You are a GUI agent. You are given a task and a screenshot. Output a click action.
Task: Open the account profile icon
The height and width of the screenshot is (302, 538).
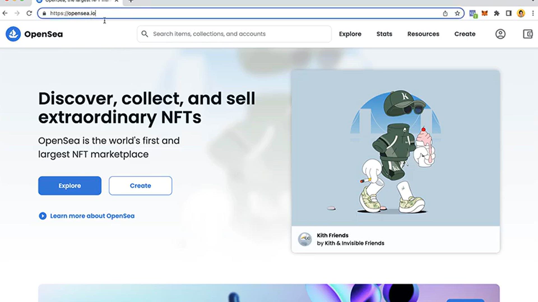click(x=500, y=34)
